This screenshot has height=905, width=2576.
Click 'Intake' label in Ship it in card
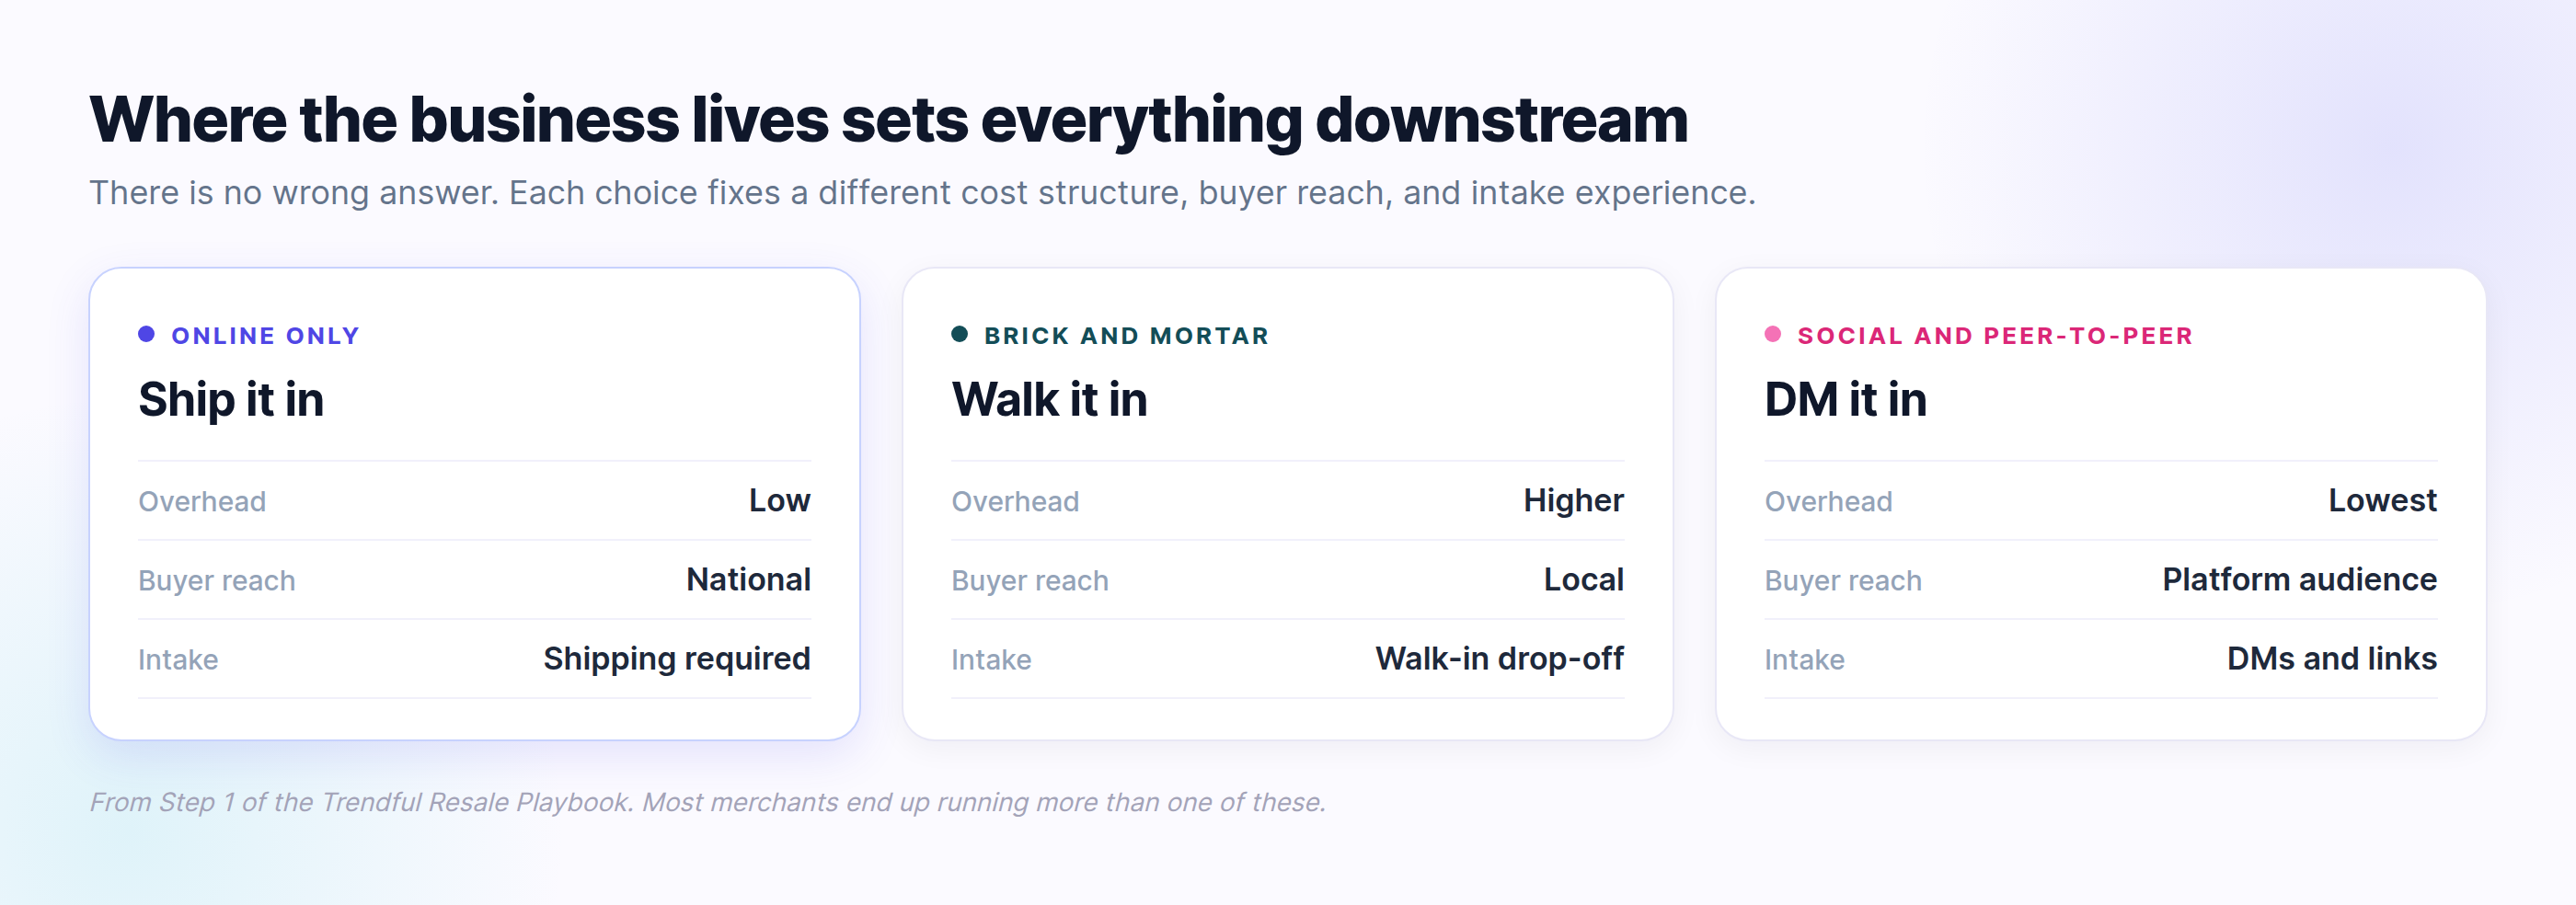(x=178, y=660)
